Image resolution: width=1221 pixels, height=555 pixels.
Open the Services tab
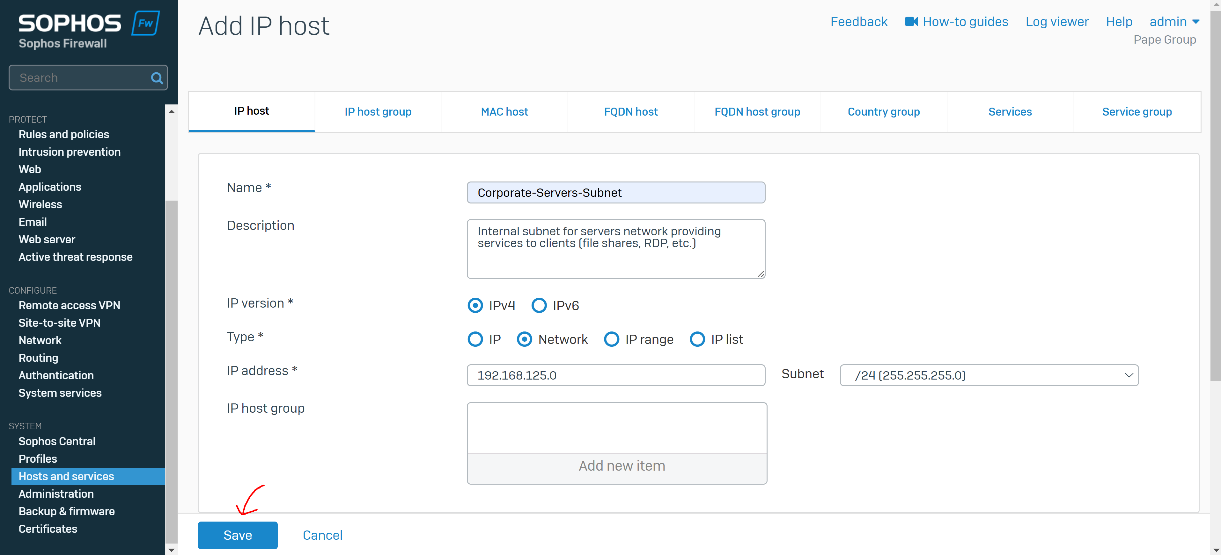1010,112
